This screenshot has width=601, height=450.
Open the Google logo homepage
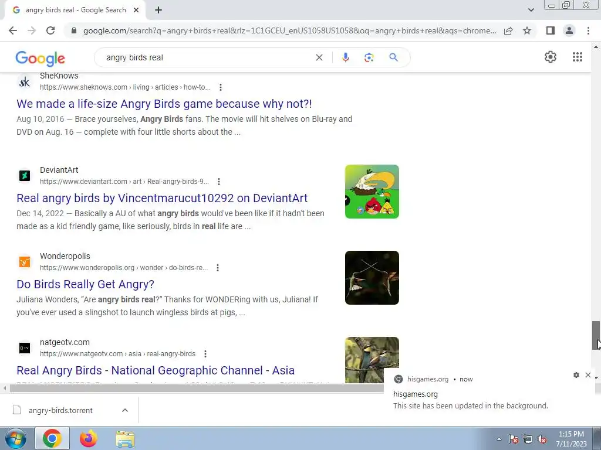(40, 58)
